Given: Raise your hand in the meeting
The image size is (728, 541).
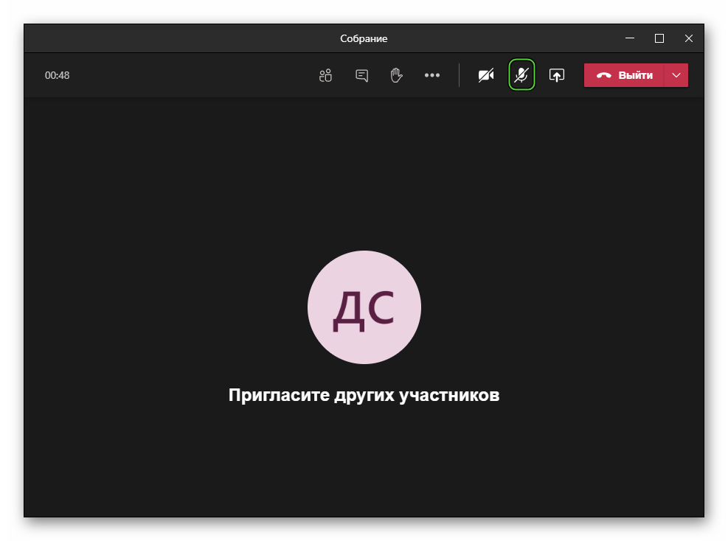Looking at the screenshot, I should click(397, 75).
